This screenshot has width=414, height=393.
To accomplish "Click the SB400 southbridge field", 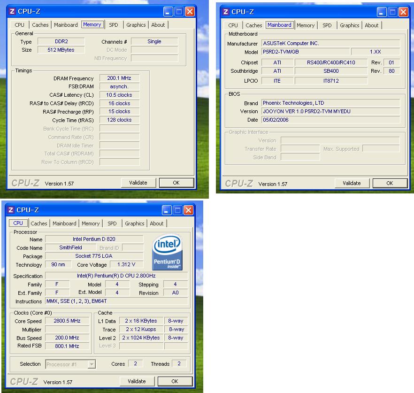I will click(331, 71).
